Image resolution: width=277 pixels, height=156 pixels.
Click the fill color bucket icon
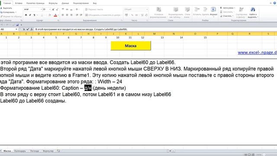pos(50,15)
